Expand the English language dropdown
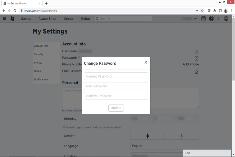The image size is (235, 157). [x=164, y=146]
